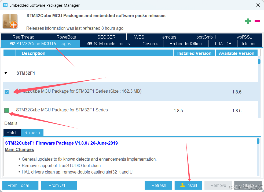Switch to the ITTIA_DB tab

point(223,44)
